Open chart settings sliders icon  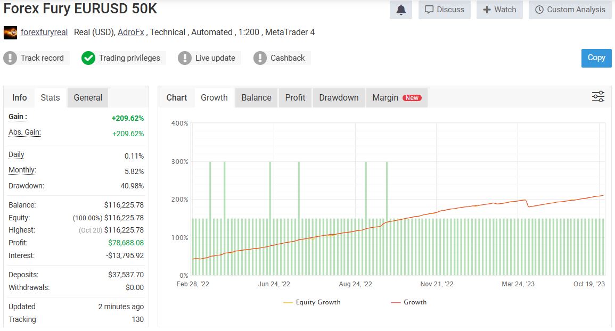[x=598, y=97]
